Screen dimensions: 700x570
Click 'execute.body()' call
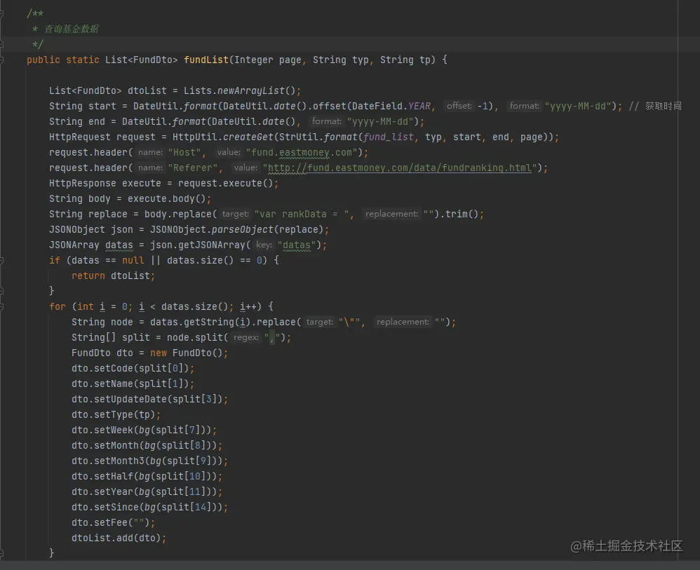pos(166,198)
